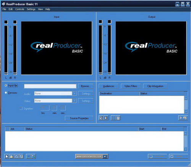Open the View menu
The height and width of the screenshot is (167, 191).
(x=40, y=9)
